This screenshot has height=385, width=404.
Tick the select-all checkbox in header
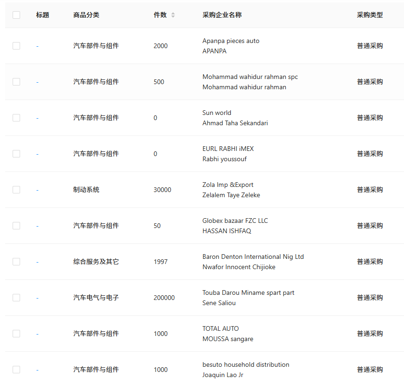(16, 15)
